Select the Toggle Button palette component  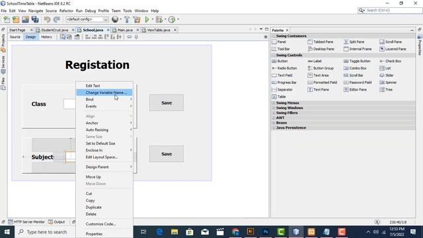357,61
